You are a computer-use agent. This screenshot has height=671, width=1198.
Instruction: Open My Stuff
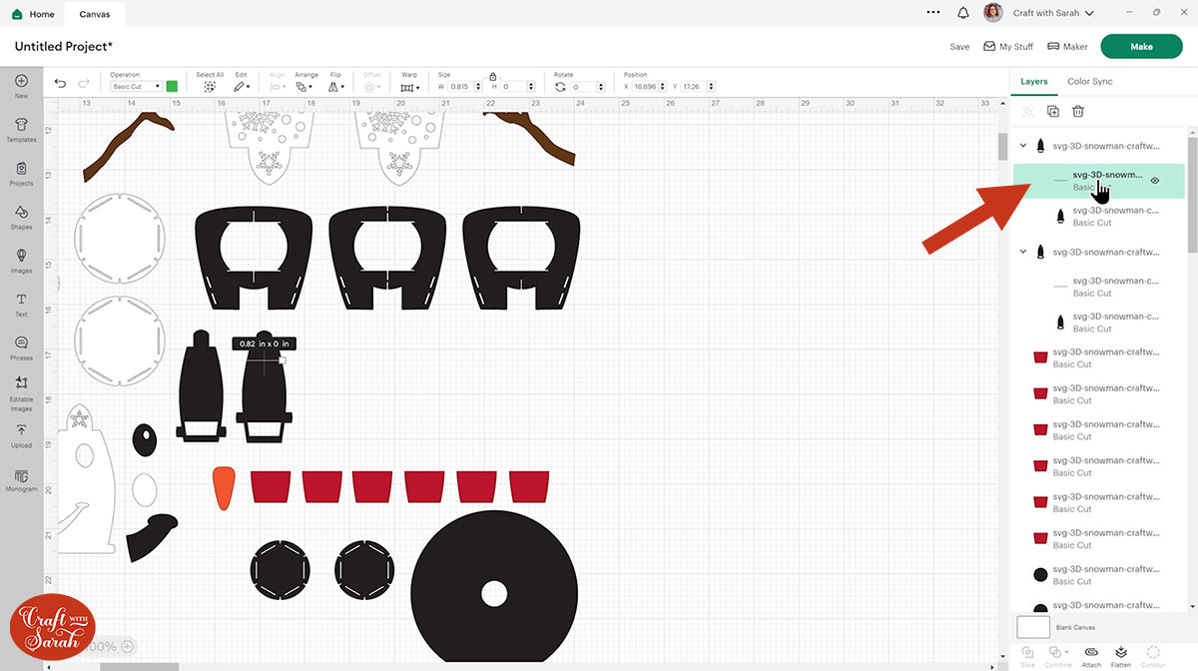1008,47
